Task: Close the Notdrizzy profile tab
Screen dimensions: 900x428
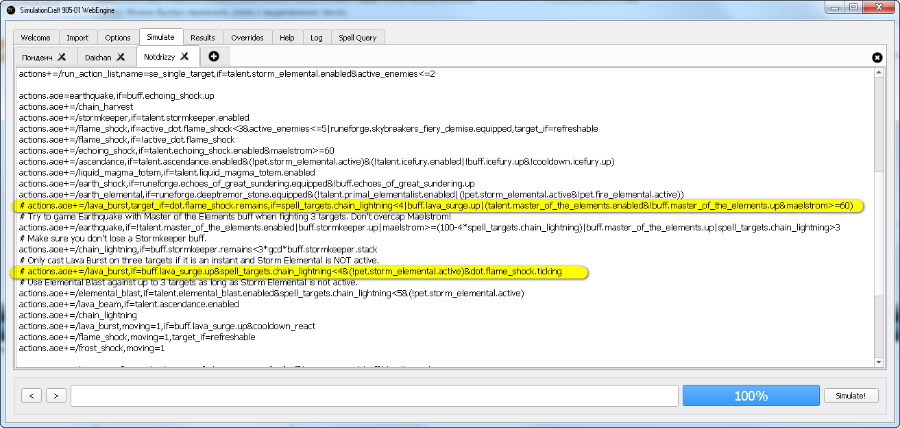Action: pos(184,57)
